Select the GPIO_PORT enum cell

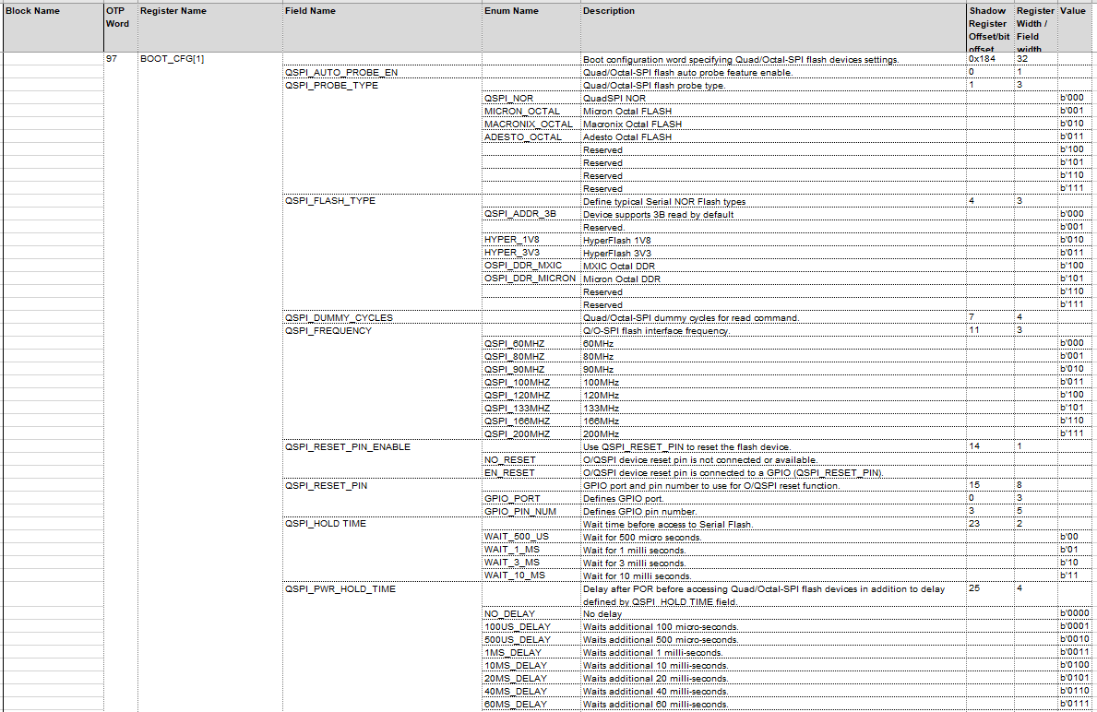531,499
